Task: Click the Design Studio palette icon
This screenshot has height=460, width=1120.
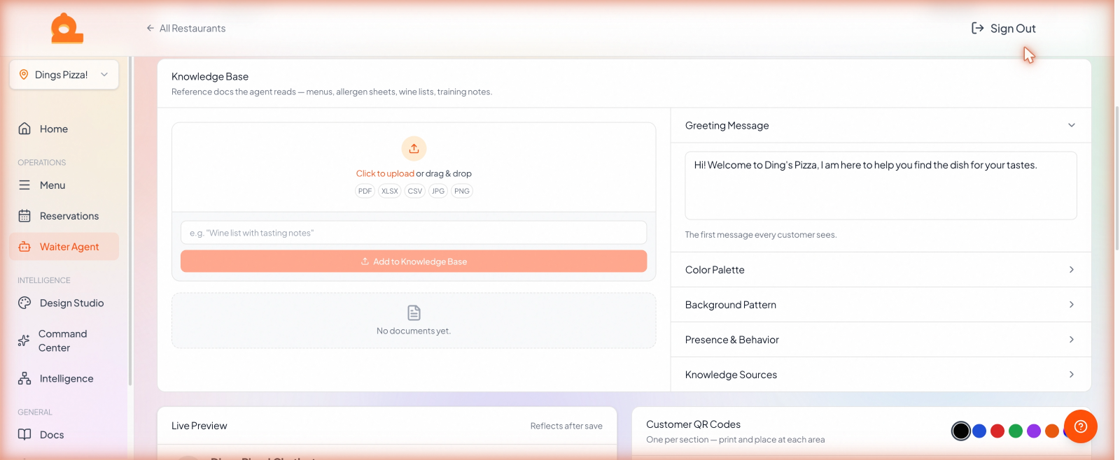Action: (24, 303)
